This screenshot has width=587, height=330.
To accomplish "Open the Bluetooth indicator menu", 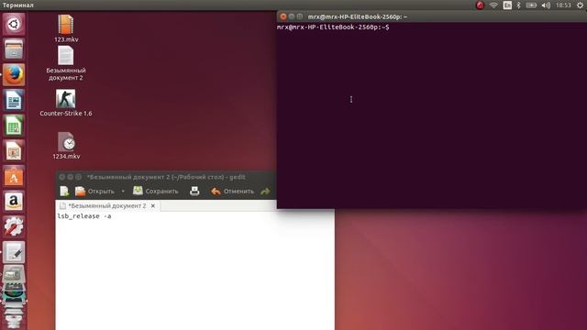I will point(518,5).
